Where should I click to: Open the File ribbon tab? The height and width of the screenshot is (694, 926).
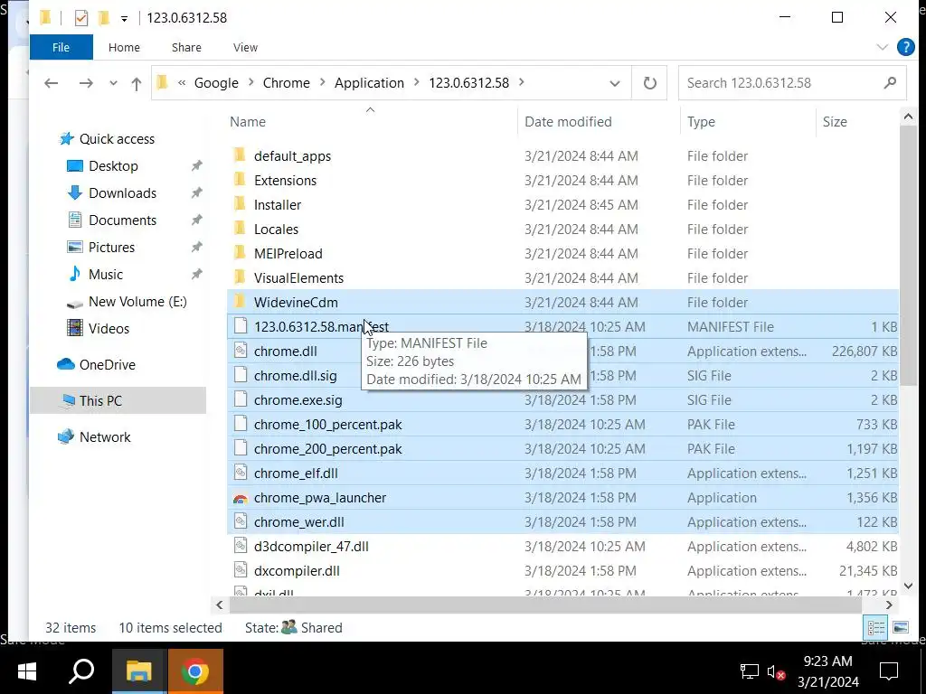tap(61, 47)
